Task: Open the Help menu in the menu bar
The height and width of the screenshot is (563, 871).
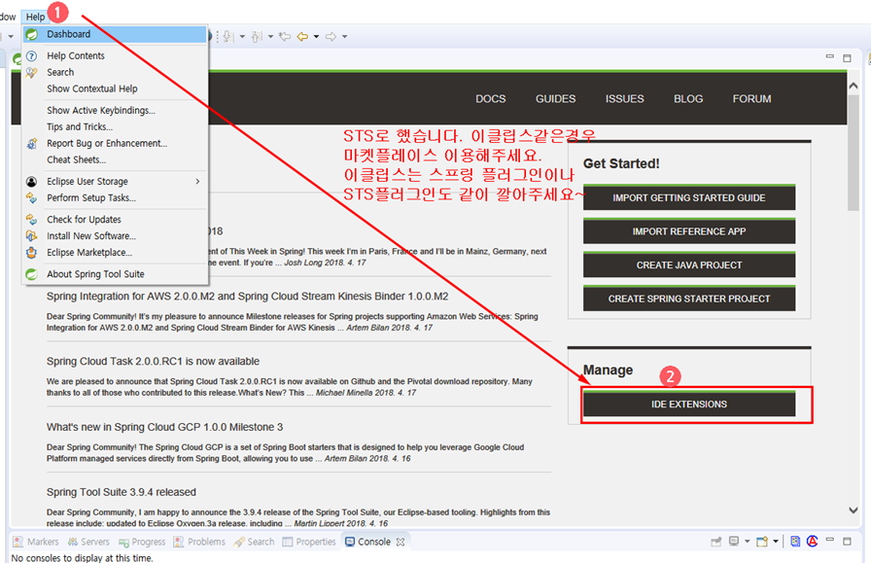Action: pyautogui.click(x=35, y=17)
